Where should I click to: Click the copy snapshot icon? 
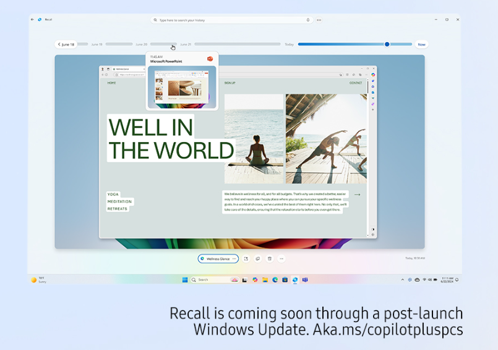[x=258, y=259]
